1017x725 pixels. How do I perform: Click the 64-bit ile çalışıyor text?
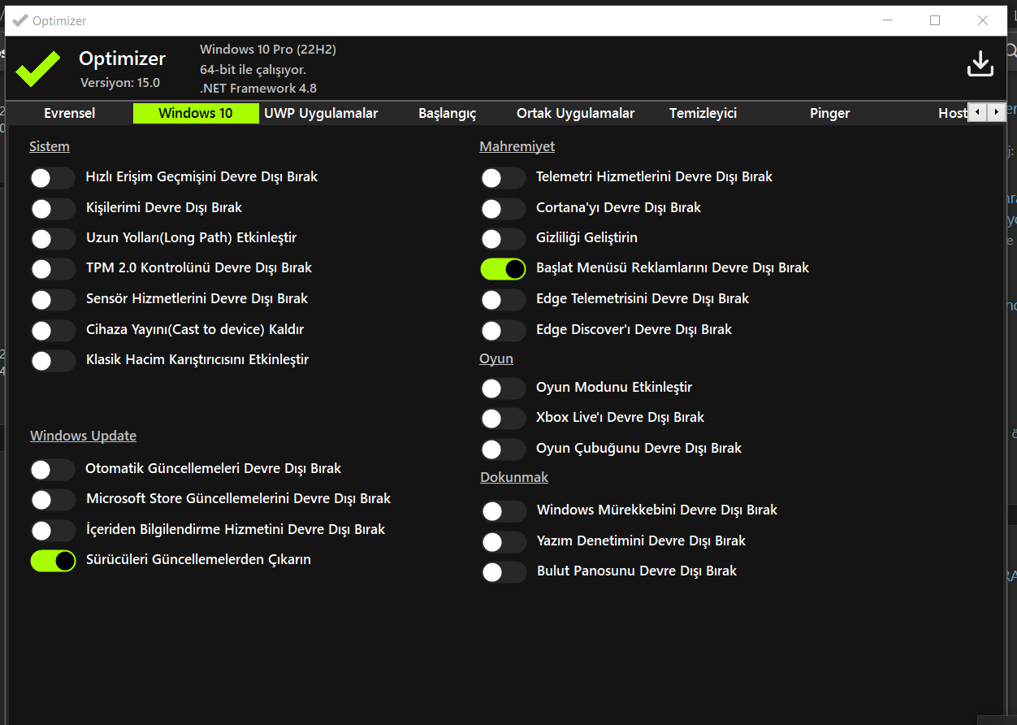[x=253, y=69]
